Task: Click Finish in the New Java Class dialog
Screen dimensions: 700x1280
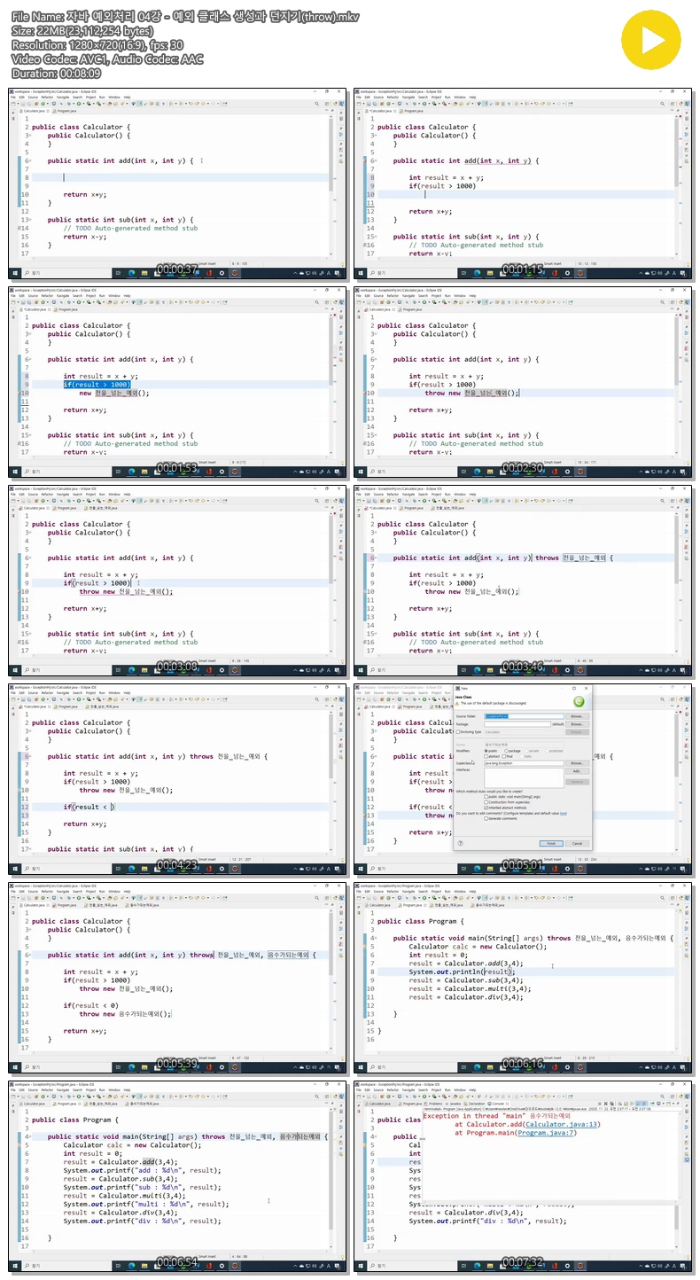Action: (x=551, y=843)
